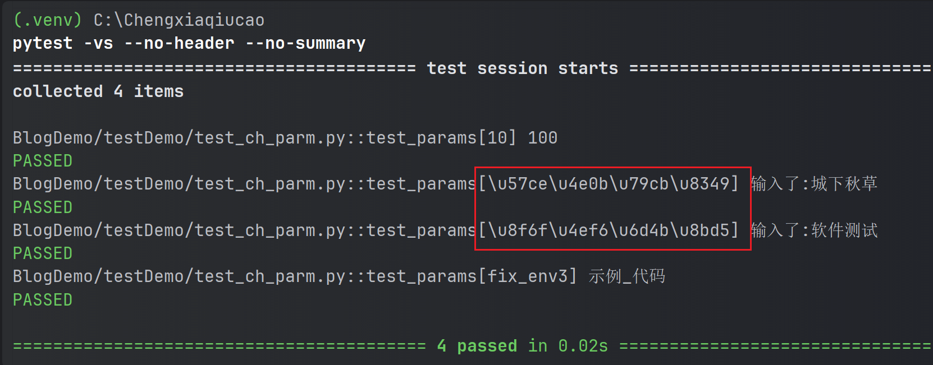Click the third PASSED result
Screen dimensions: 933x365
tap(43, 253)
